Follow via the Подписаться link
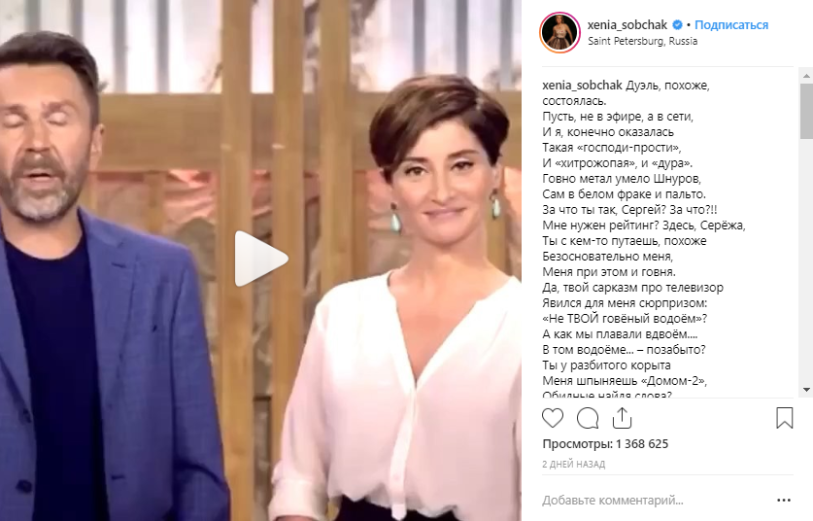 (731, 24)
